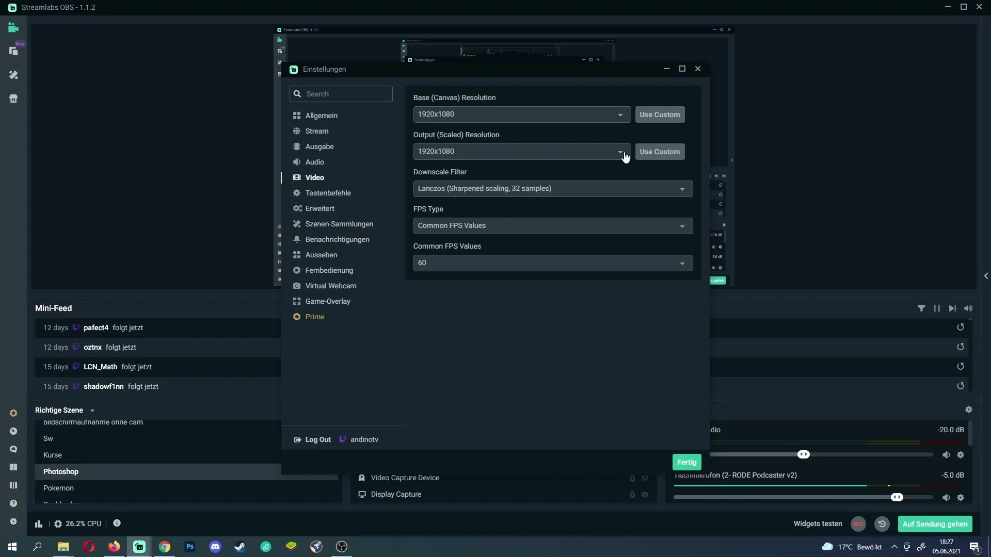
Task: Open mixer settings gear icon
Action: click(969, 409)
